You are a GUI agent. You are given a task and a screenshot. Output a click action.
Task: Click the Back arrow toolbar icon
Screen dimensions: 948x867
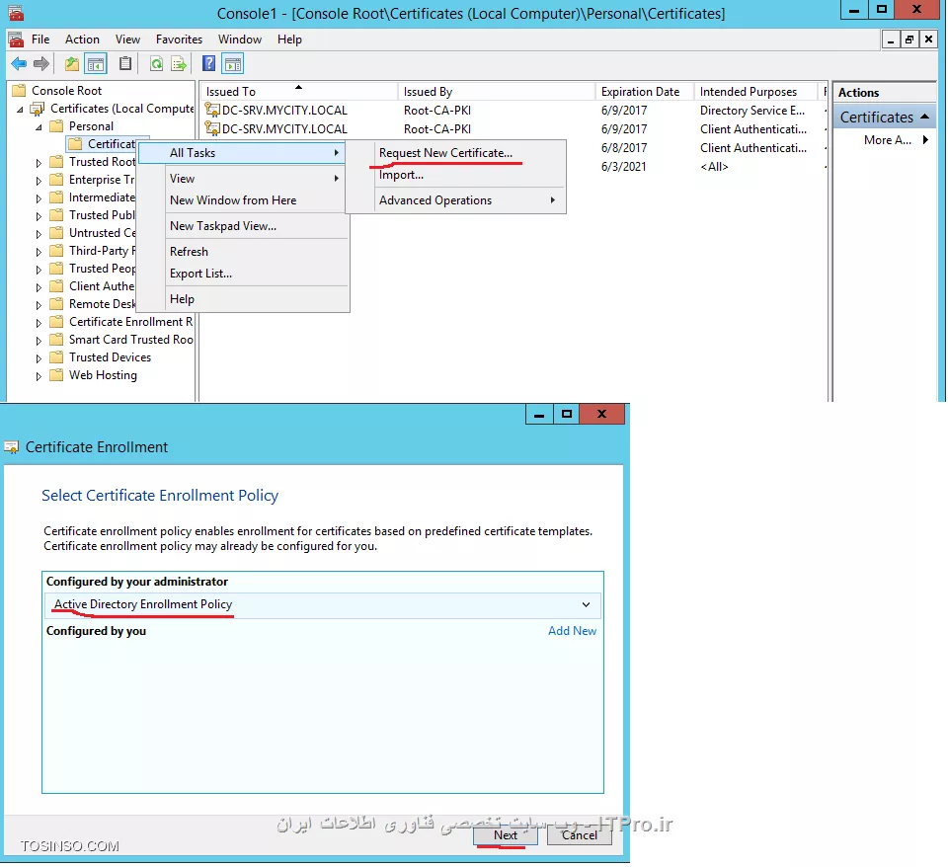click(x=19, y=63)
